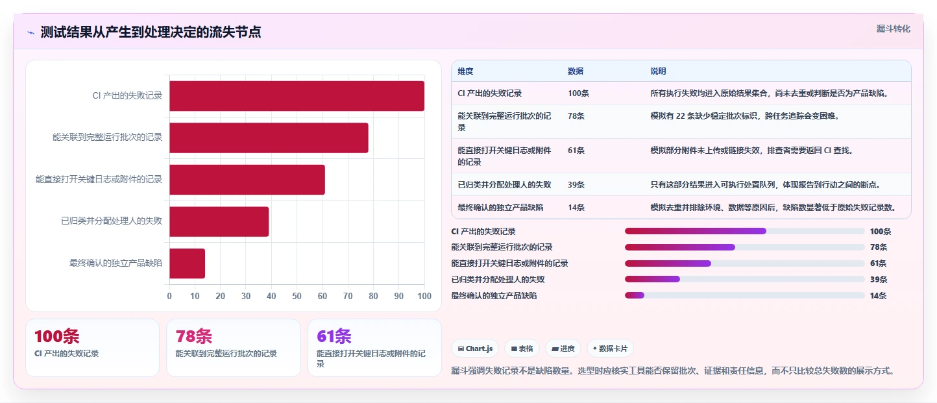Click the y-axis label 能关联到完整运行批次的记录

point(108,138)
